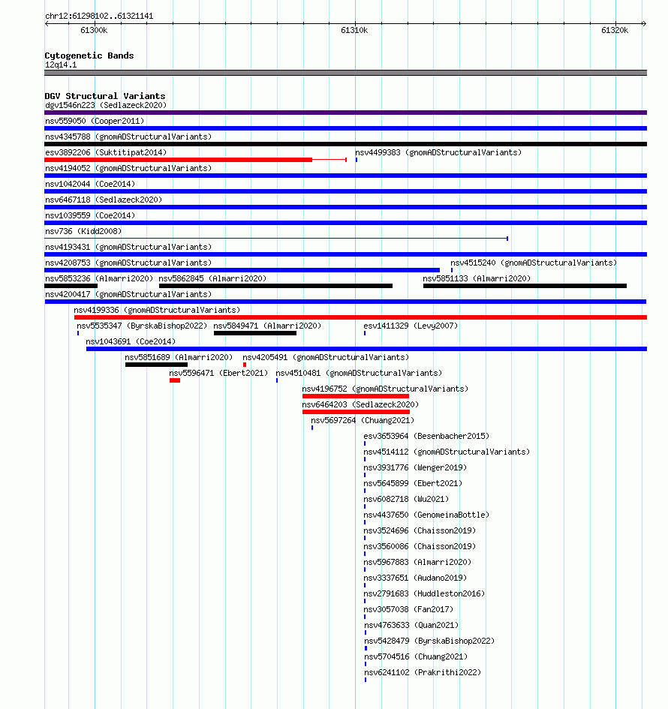
Task: Select nsv5853236 (Almarri2020) label
Action: click(99, 279)
